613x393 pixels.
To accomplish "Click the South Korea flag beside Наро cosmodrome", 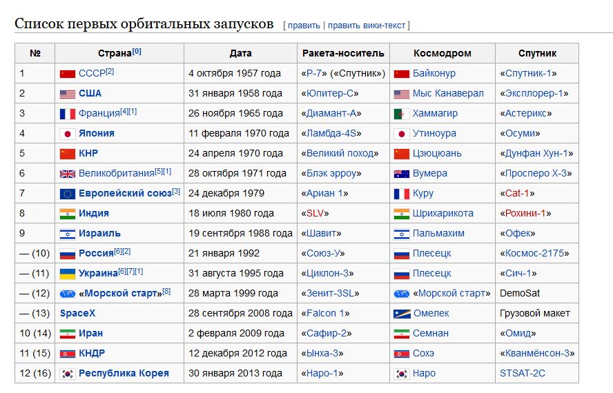I will [x=402, y=374].
